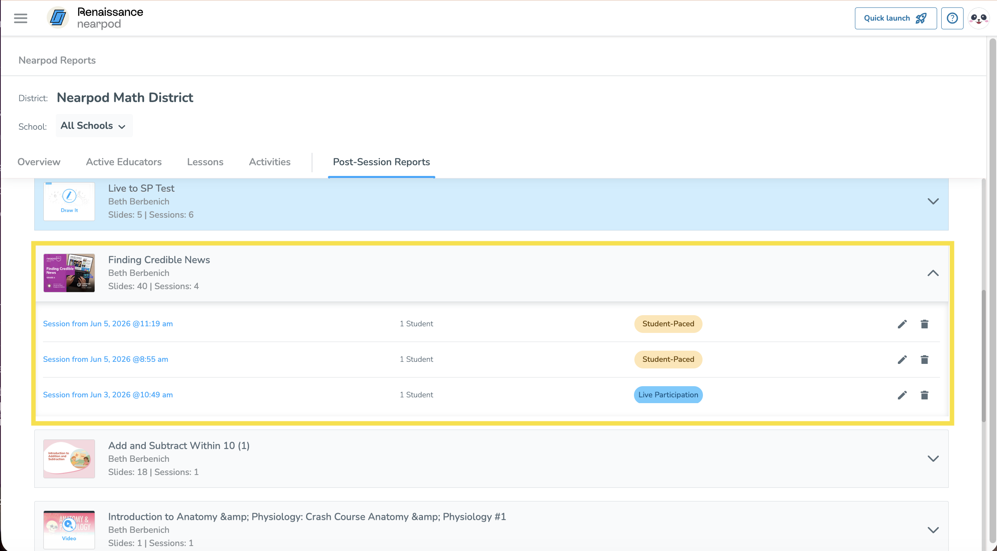
Task: Click "Slides: 40 | Sessions: 4" text
Action: (154, 286)
